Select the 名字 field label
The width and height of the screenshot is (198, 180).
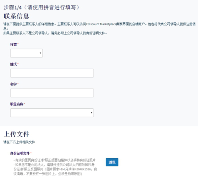[14, 84]
